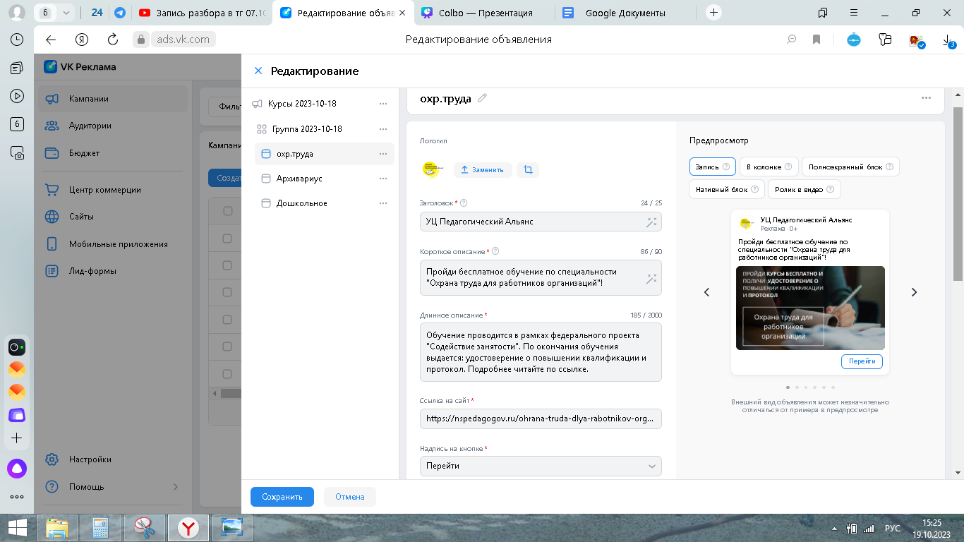The image size is (964, 542).
Task: Open three-dot menu for Архивариус ad
Action: (x=383, y=179)
